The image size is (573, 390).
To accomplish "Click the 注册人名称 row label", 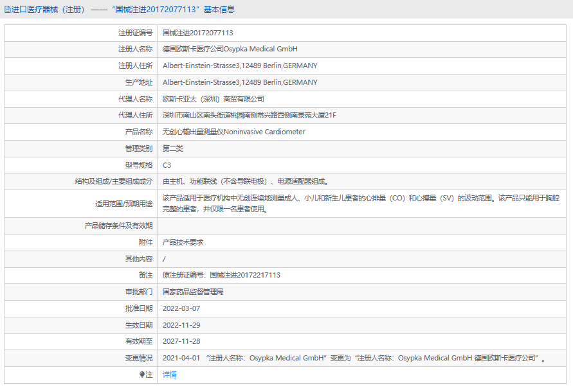I will pyautogui.click(x=135, y=49).
